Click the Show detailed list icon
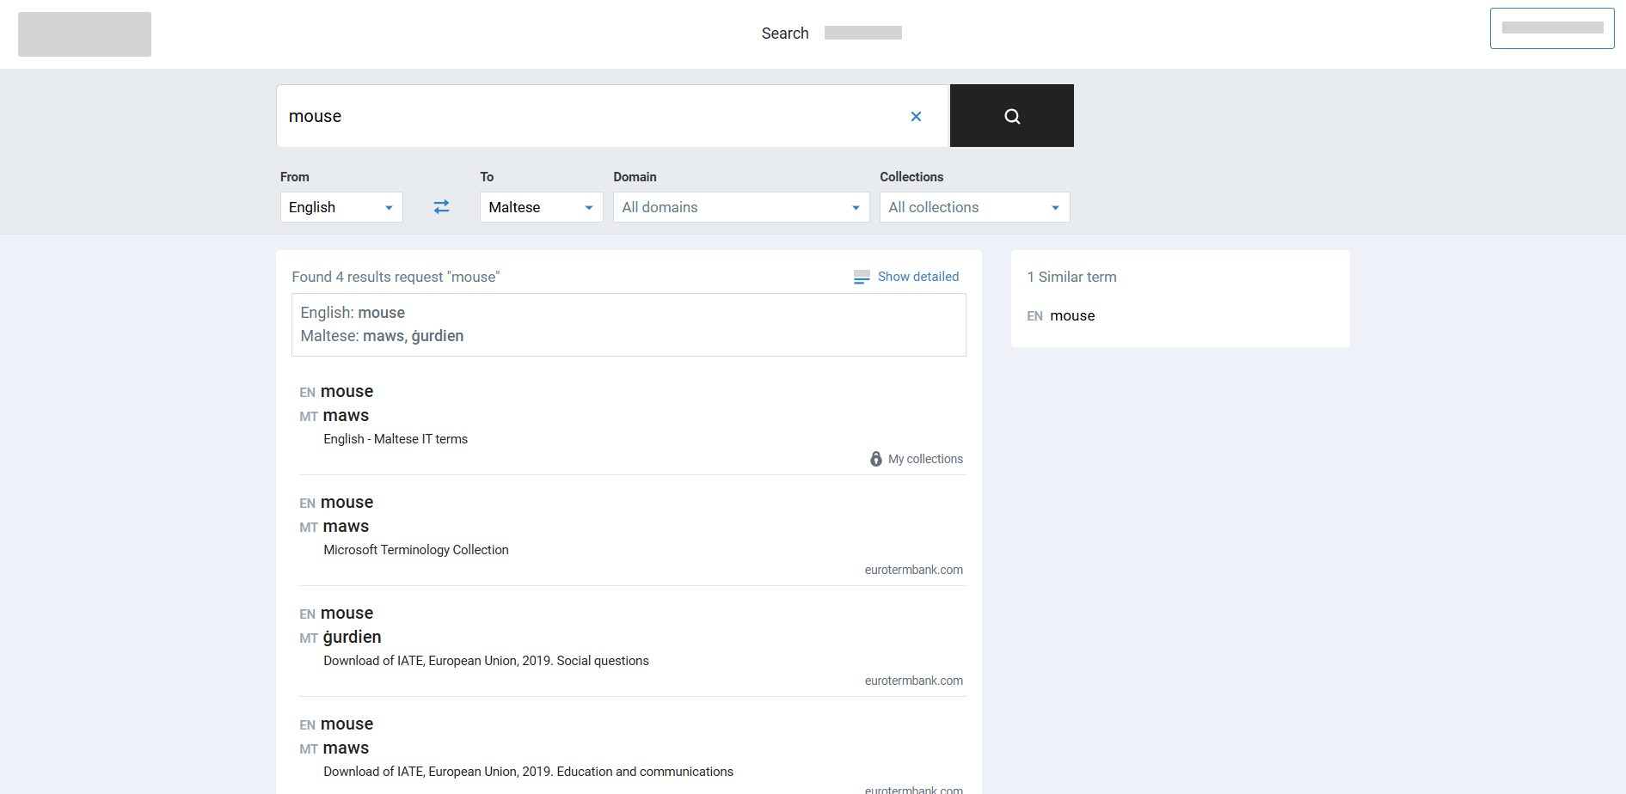This screenshot has height=794, width=1626. (x=861, y=277)
